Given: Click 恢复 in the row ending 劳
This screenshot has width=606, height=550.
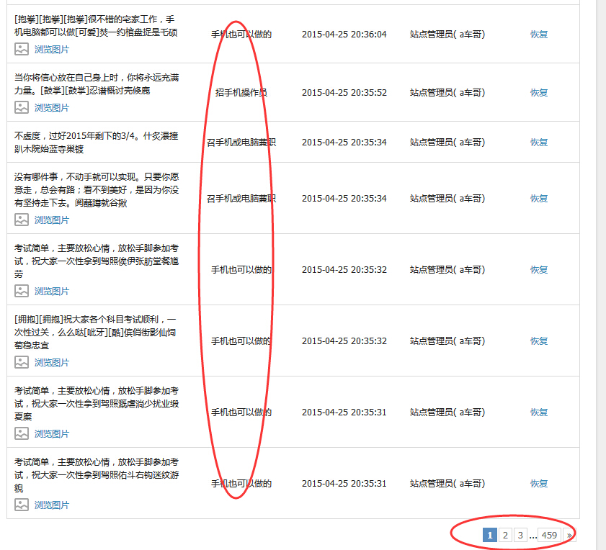Looking at the screenshot, I should tap(539, 269).
